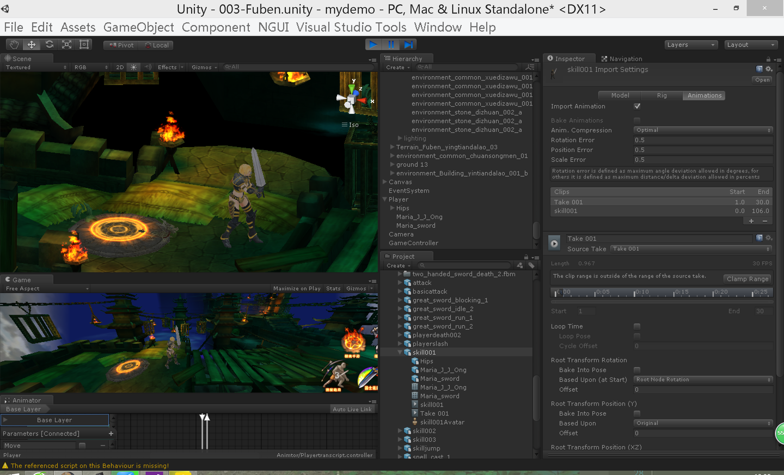Open the Layout dropdown
784x475 pixels.
pos(751,45)
